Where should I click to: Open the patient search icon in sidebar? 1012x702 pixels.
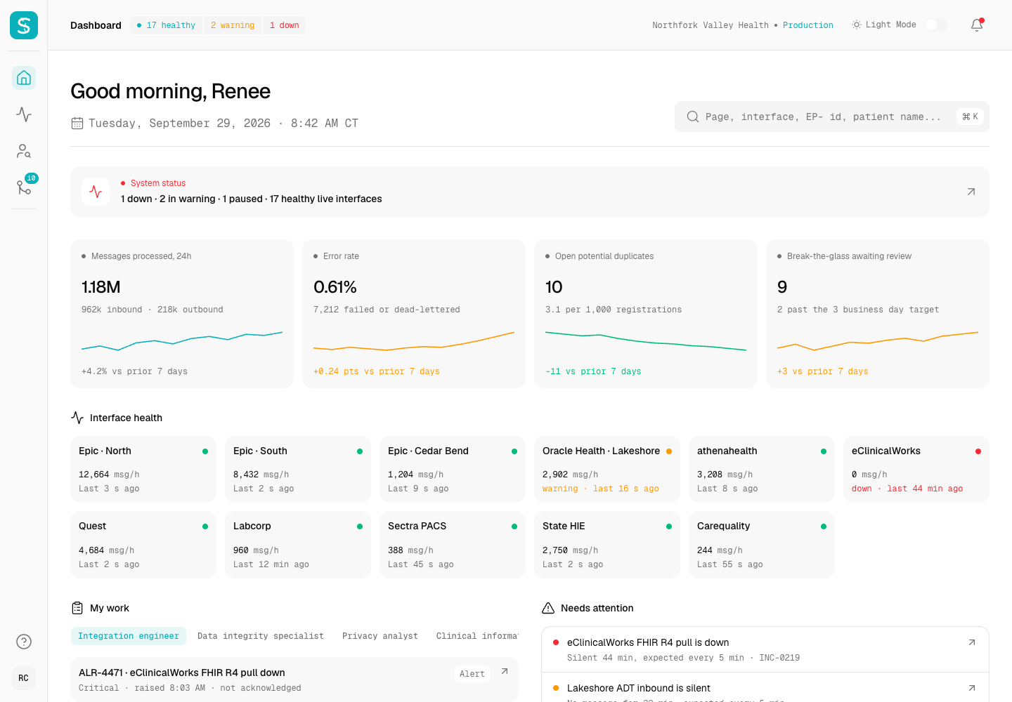(24, 151)
